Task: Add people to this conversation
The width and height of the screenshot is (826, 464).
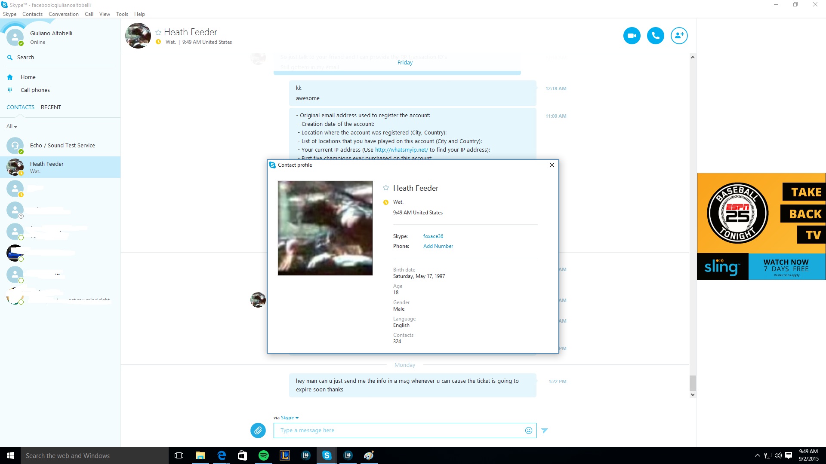Action: point(679,36)
